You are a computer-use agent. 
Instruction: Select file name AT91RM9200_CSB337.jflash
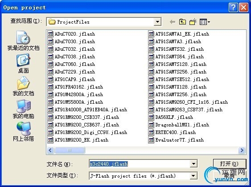[87, 117]
